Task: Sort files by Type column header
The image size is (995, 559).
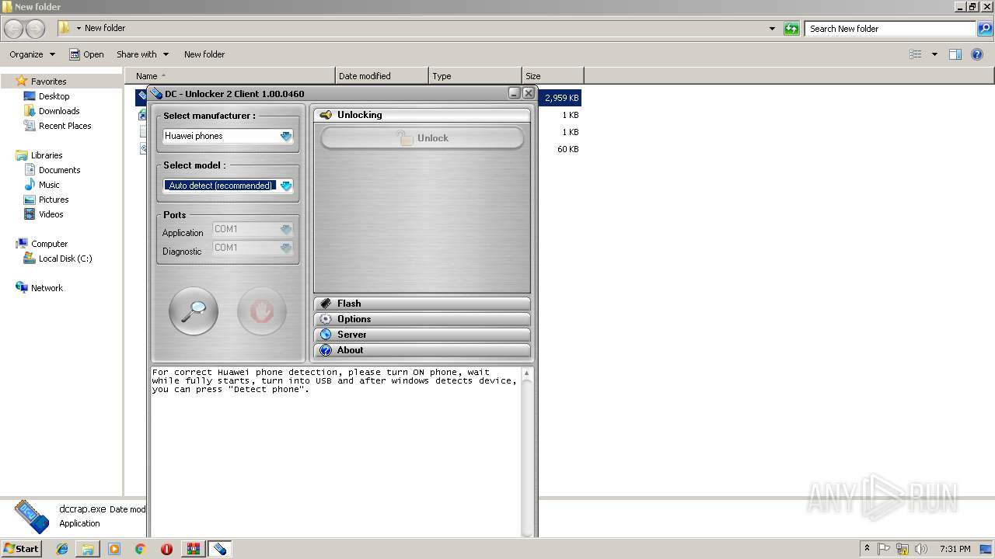Action: pyautogui.click(x=475, y=76)
